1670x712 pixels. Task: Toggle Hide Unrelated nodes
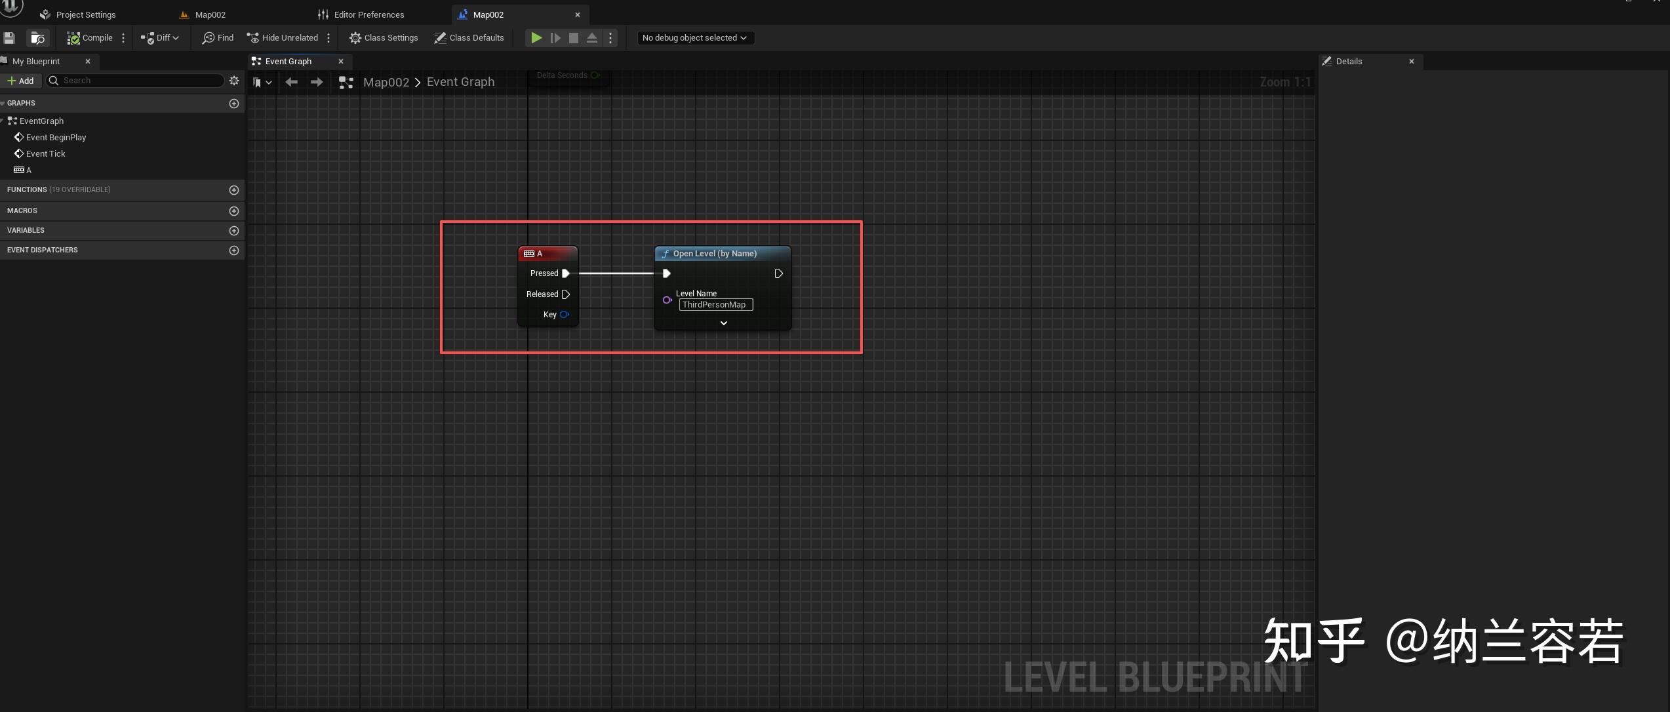[x=283, y=38]
